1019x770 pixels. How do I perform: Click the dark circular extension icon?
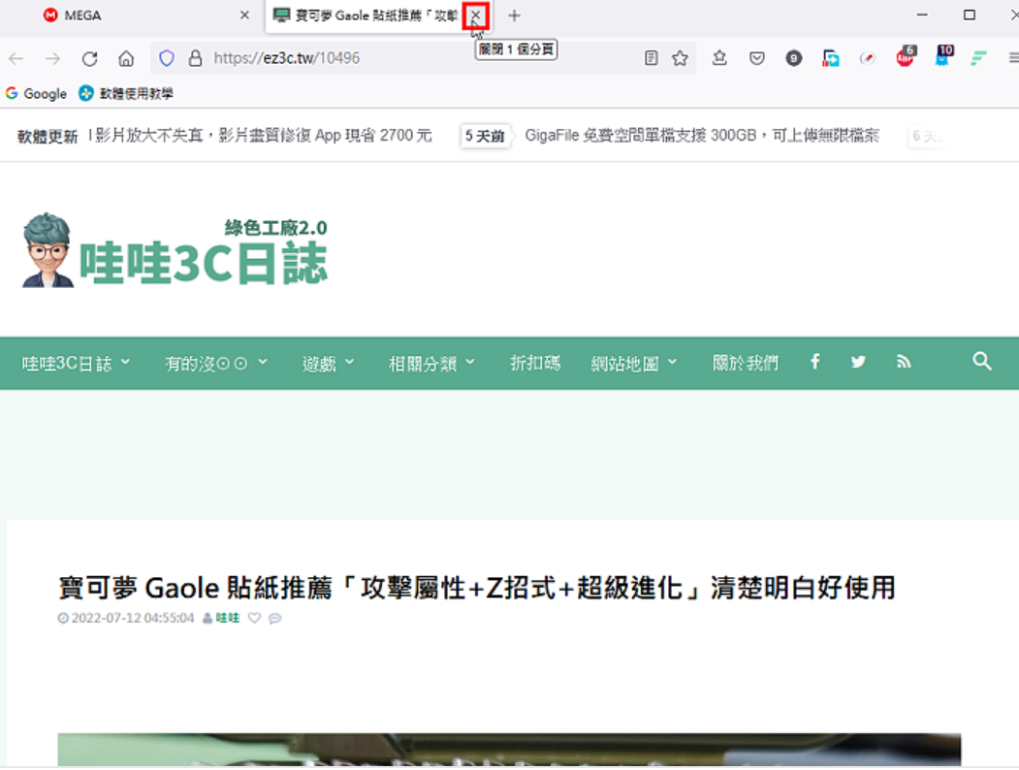pos(793,58)
